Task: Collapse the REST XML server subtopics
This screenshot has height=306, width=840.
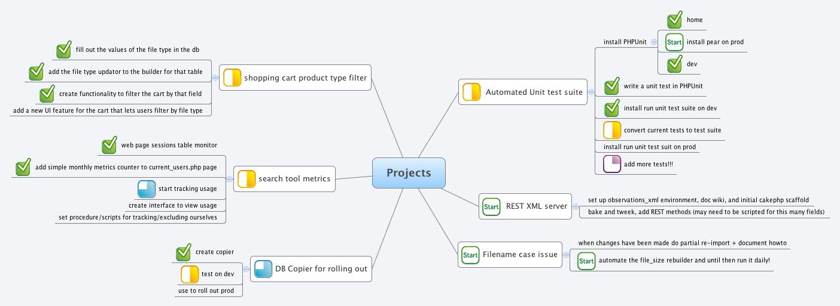Action: (576, 206)
